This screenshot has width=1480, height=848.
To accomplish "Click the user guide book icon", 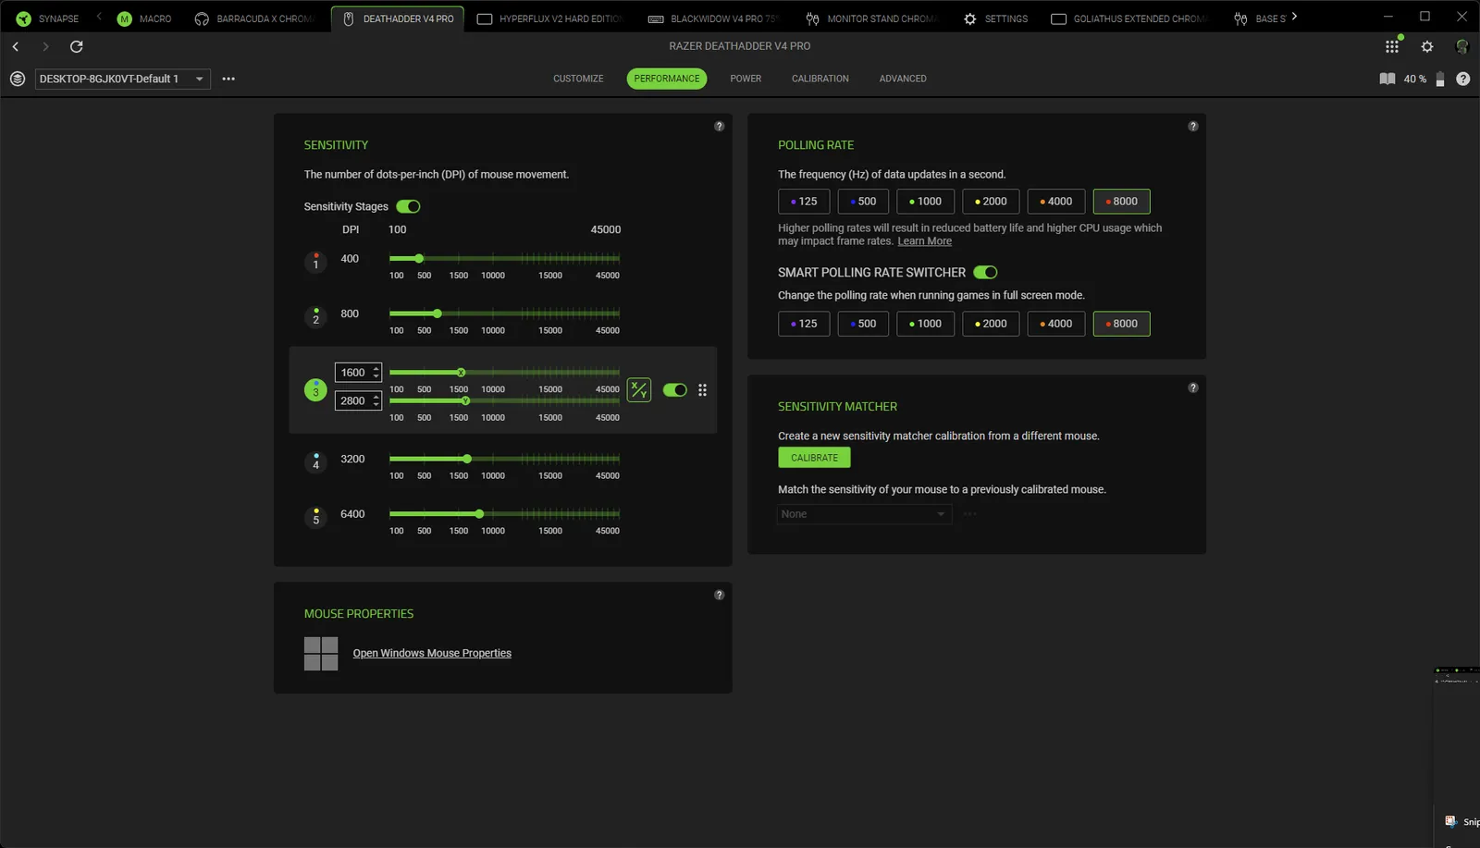I will click(x=1387, y=79).
